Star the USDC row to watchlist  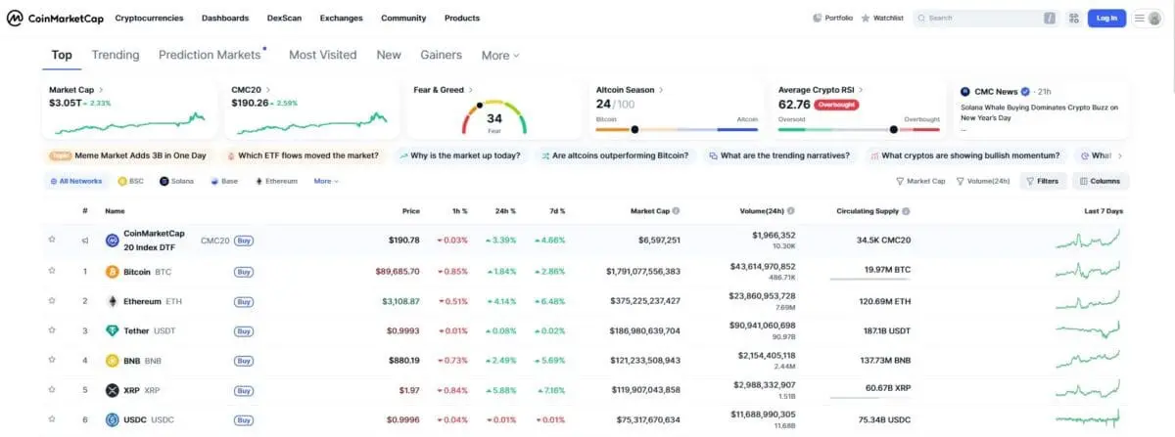pyautogui.click(x=52, y=420)
